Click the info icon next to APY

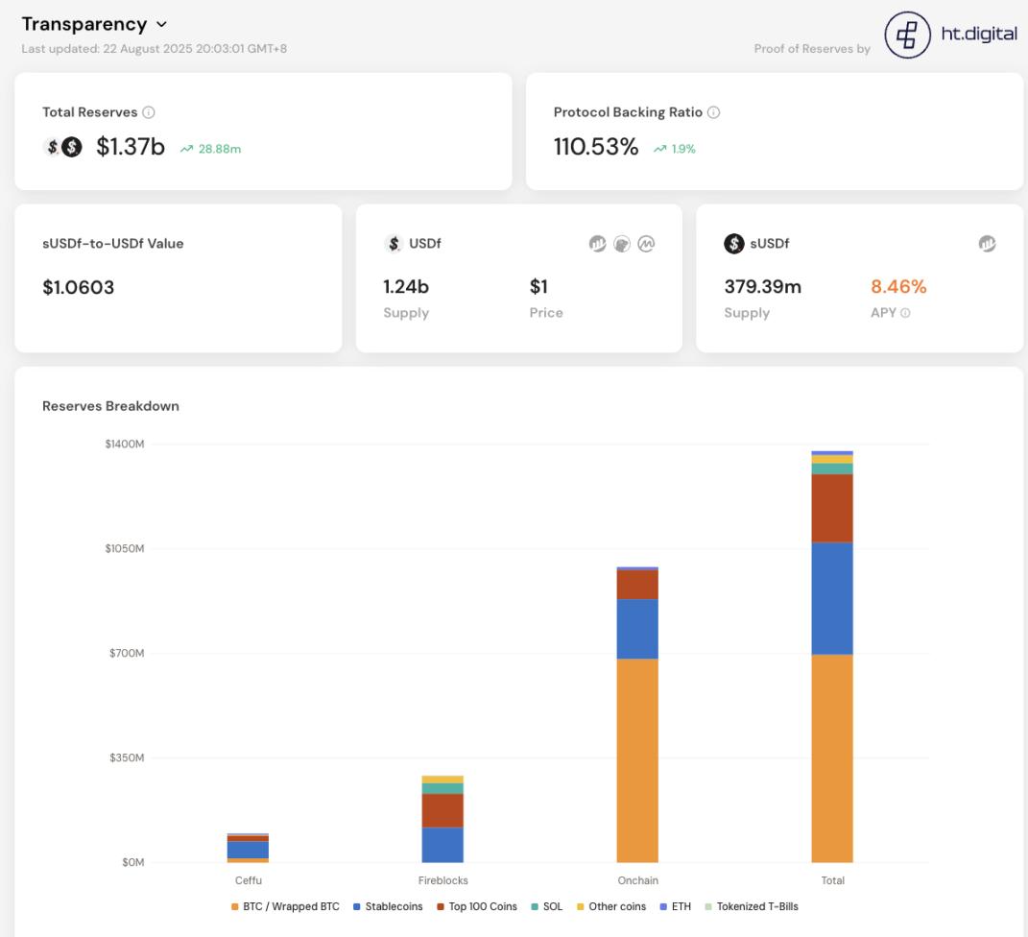click(x=905, y=313)
